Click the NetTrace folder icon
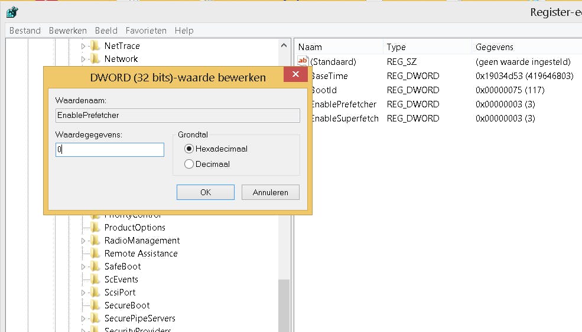The image size is (582, 332). click(x=95, y=45)
